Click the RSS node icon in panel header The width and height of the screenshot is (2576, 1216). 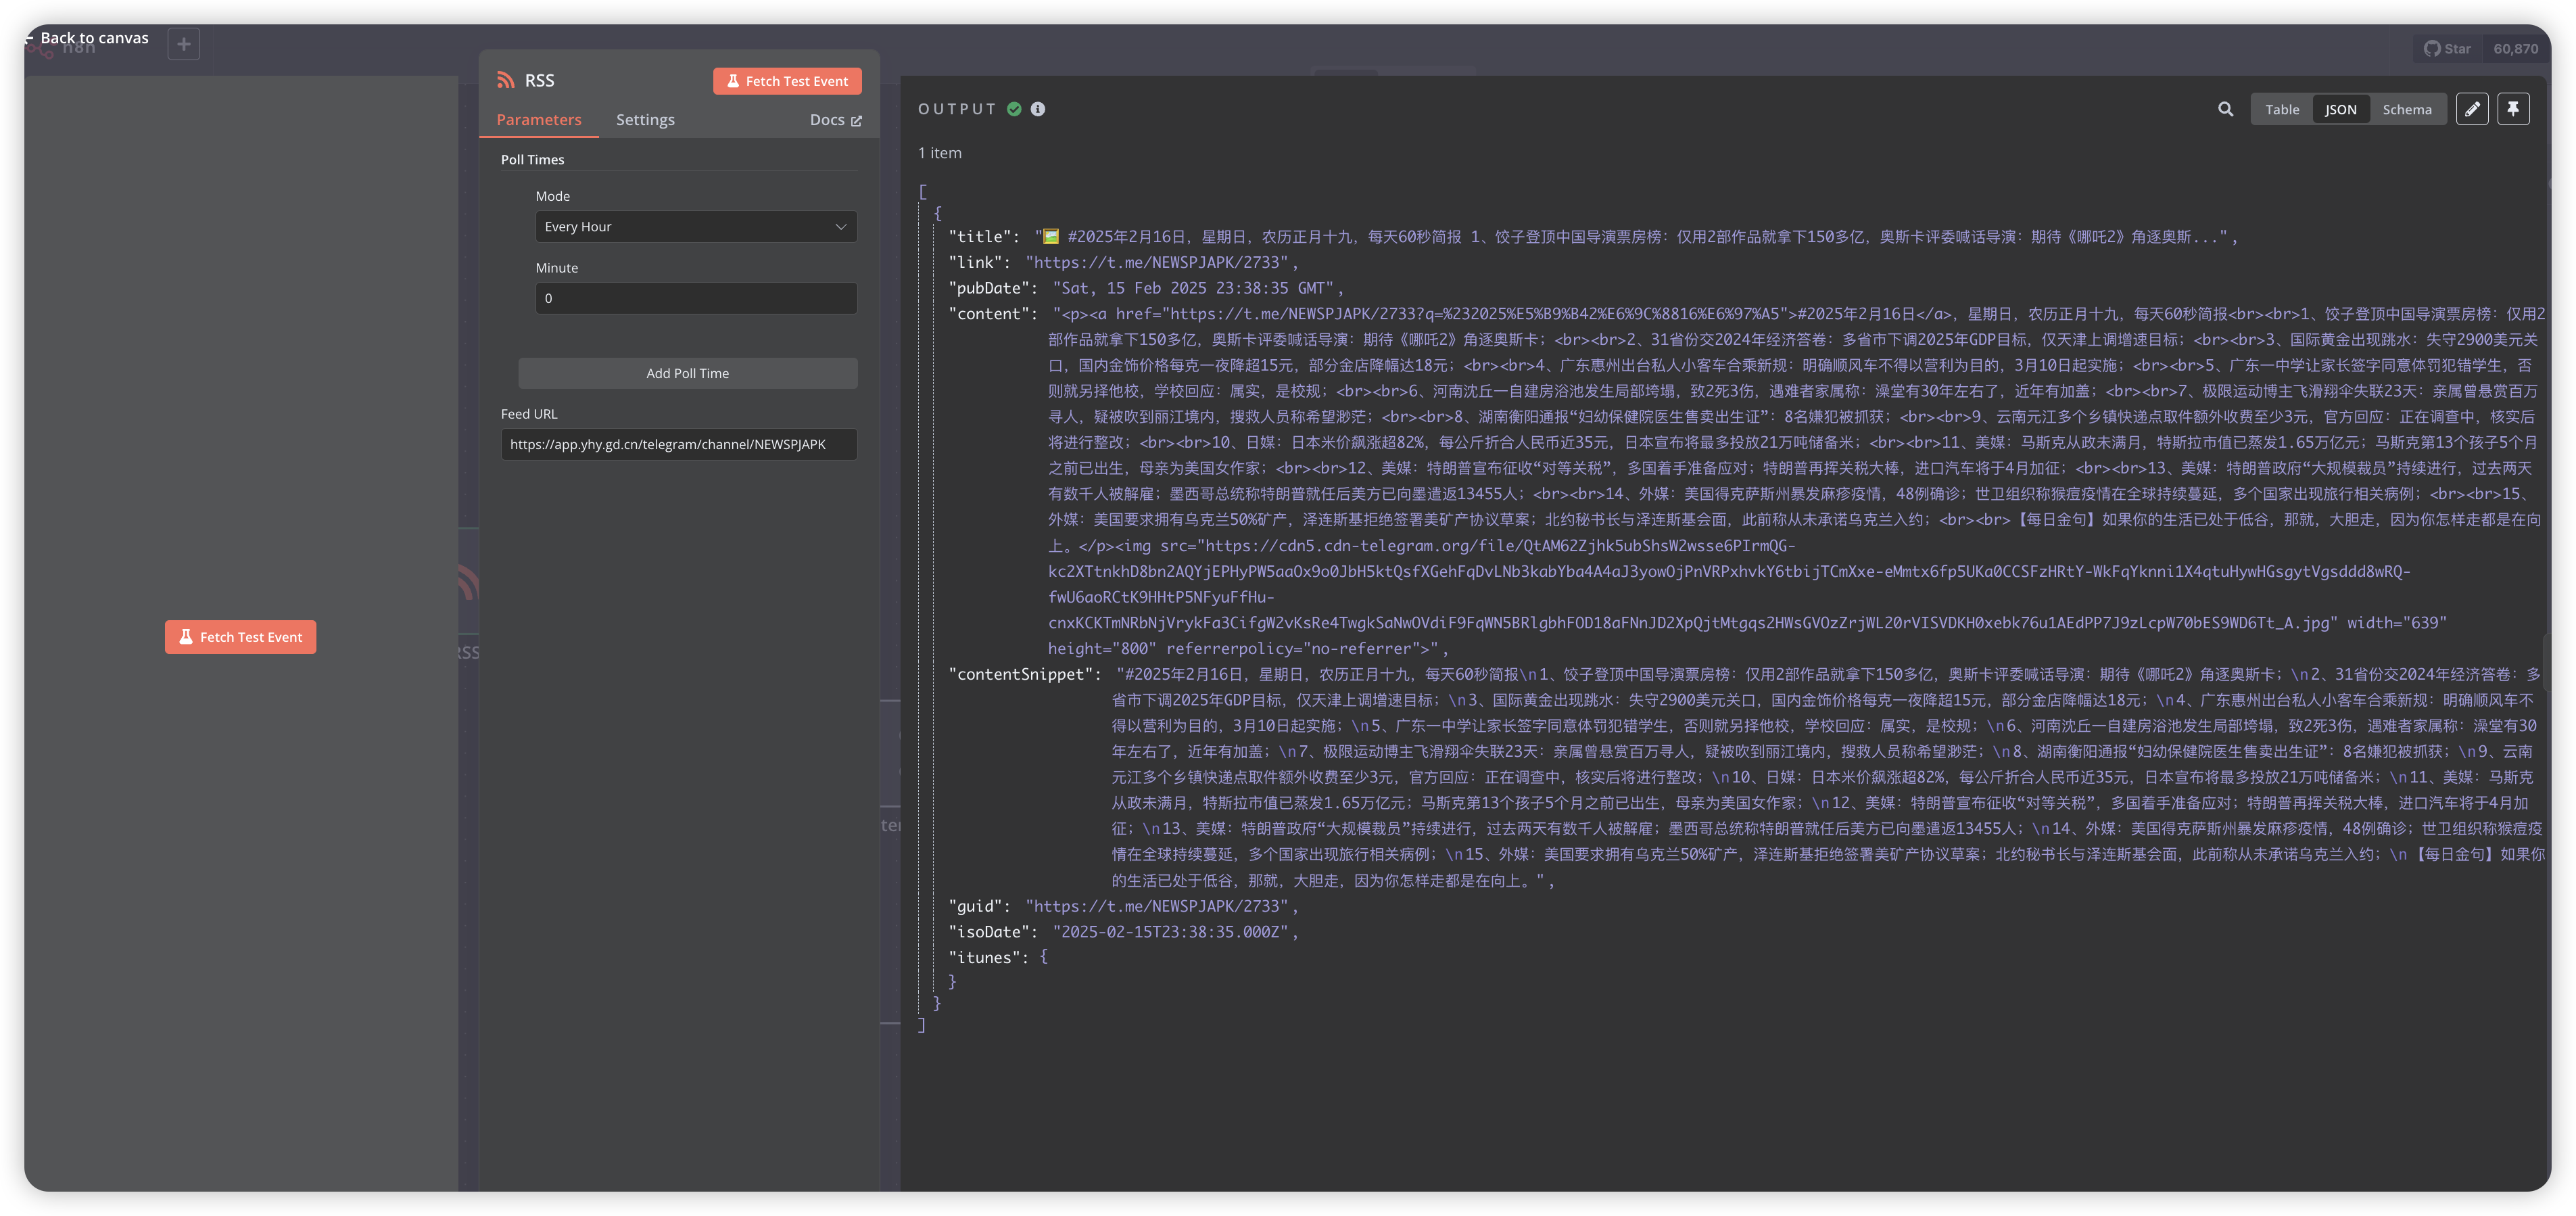pyautogui.click(x=506, y=80)
